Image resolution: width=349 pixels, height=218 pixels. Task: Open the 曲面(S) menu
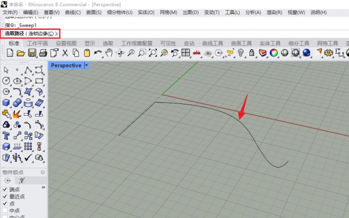pos(94,12)
